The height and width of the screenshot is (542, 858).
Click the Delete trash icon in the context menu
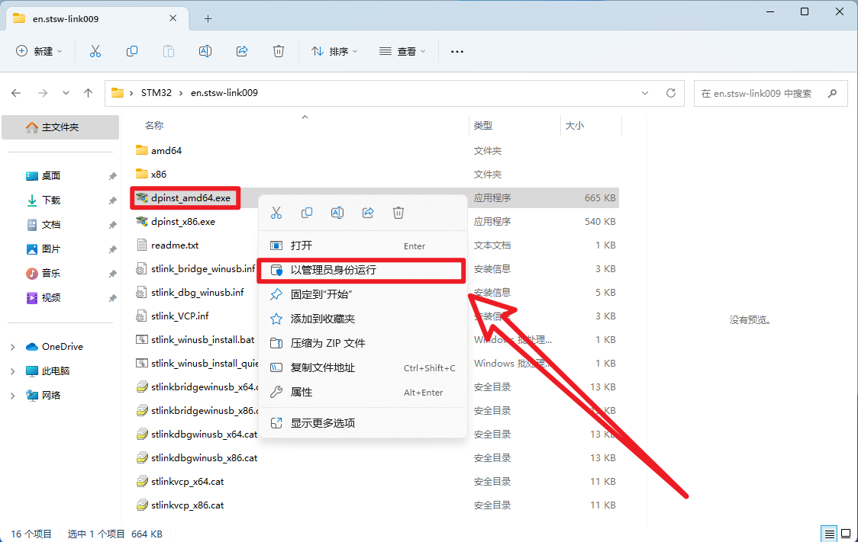click(398, 213)
